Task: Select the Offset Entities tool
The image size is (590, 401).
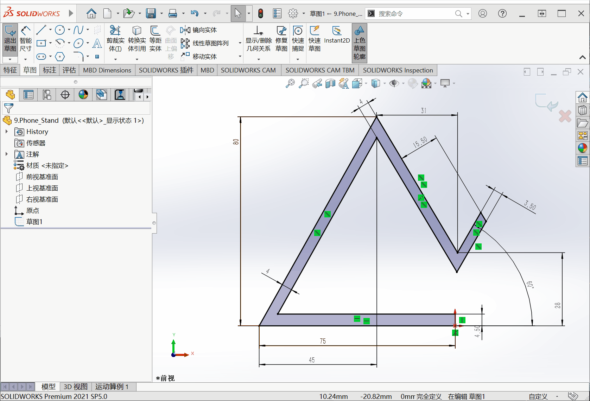Action: coord(155,39)
